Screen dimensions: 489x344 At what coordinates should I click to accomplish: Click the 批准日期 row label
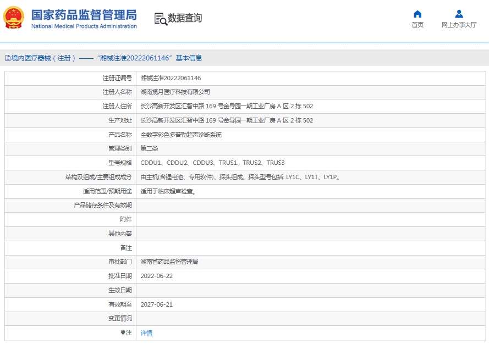point(120,276)
